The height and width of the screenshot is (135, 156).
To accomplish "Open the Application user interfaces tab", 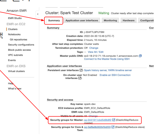I will pos(82,20).
